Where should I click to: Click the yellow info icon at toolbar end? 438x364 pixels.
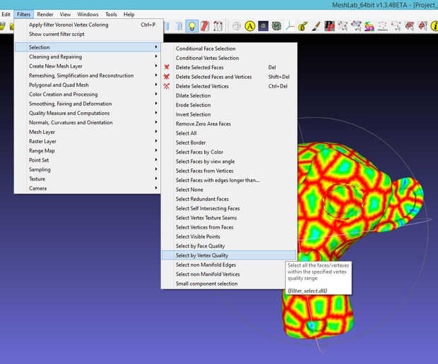434,26
